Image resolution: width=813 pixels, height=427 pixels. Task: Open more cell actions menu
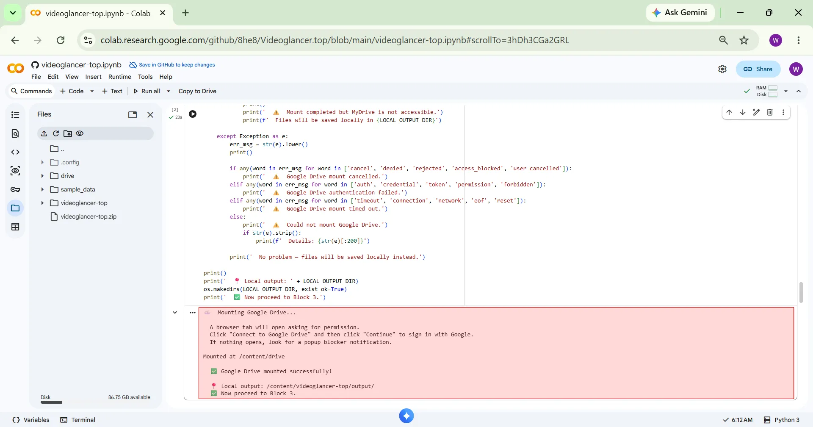[783, 112]
